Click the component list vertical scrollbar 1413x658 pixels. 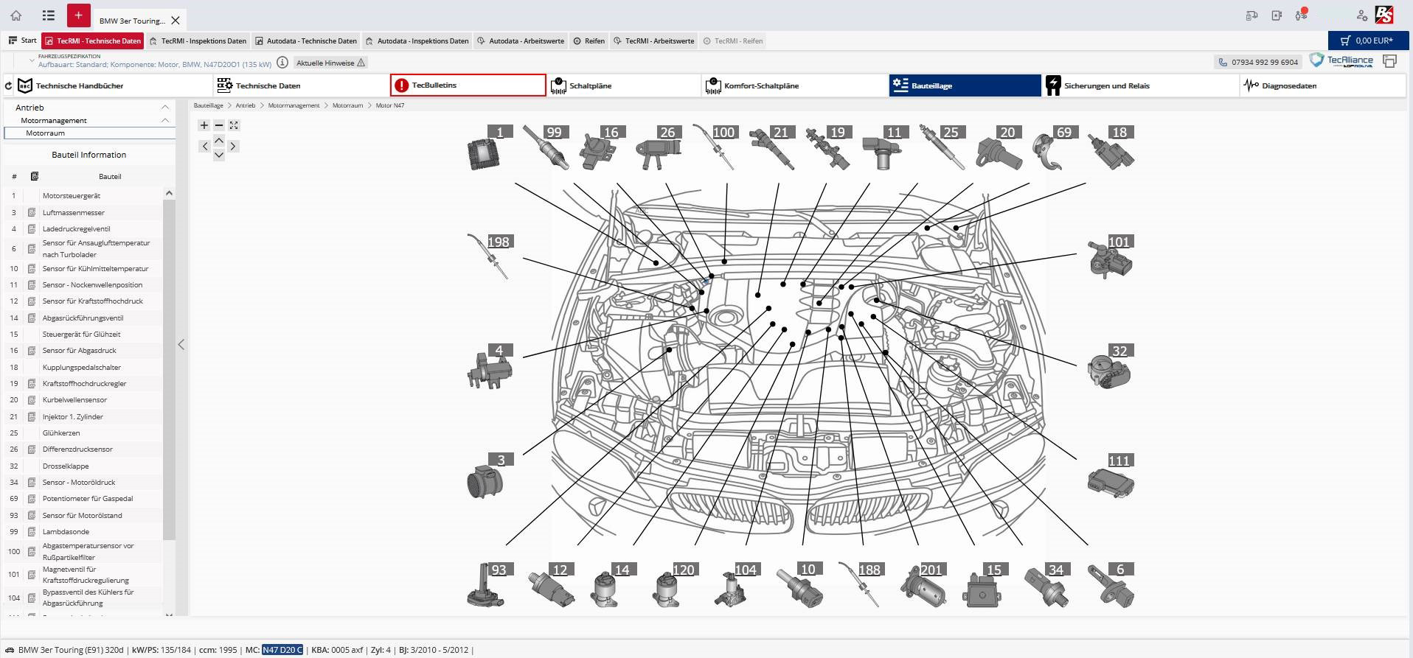tap(169, 368)
